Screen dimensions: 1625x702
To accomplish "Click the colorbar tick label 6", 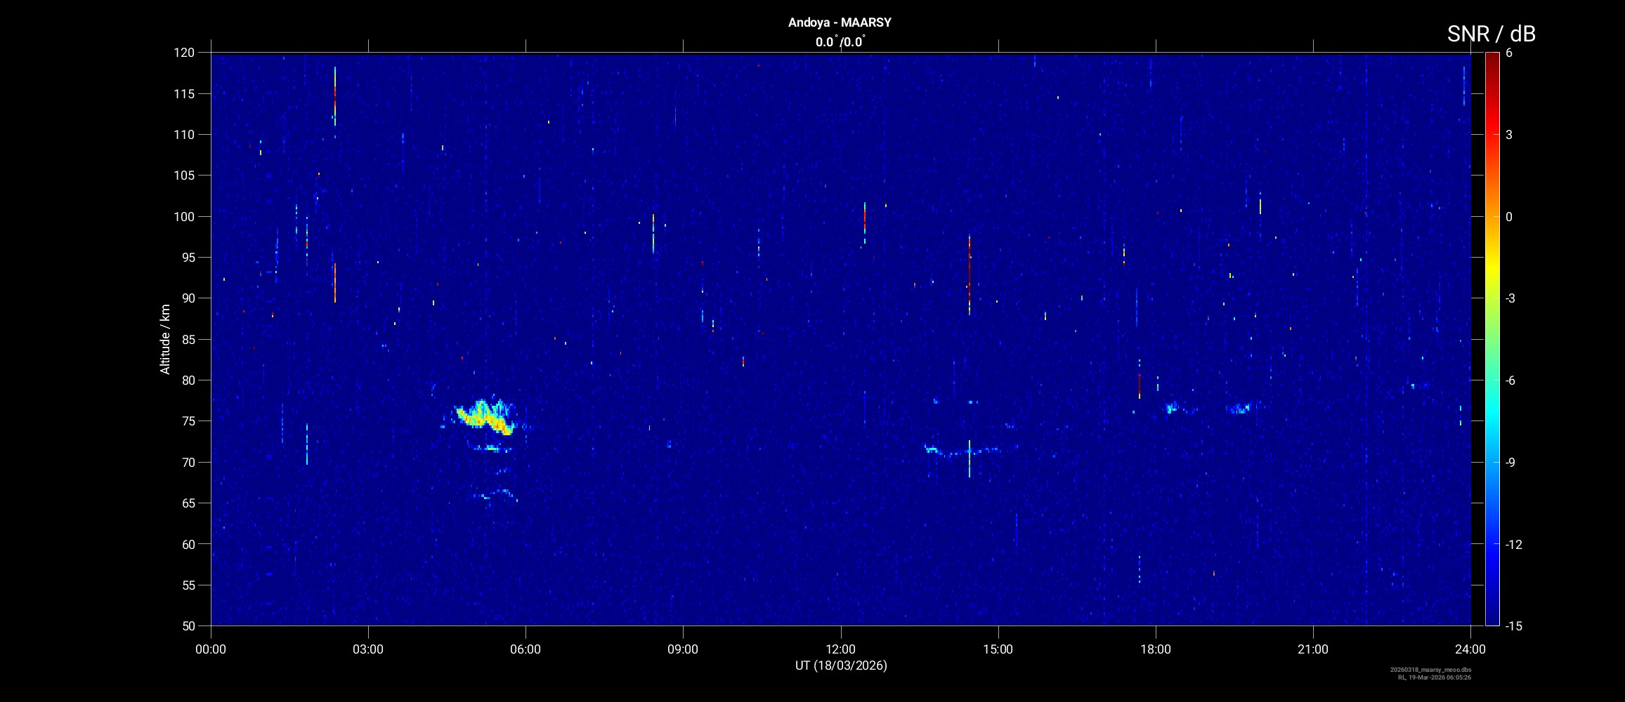I will click(x=1509, y=53).
